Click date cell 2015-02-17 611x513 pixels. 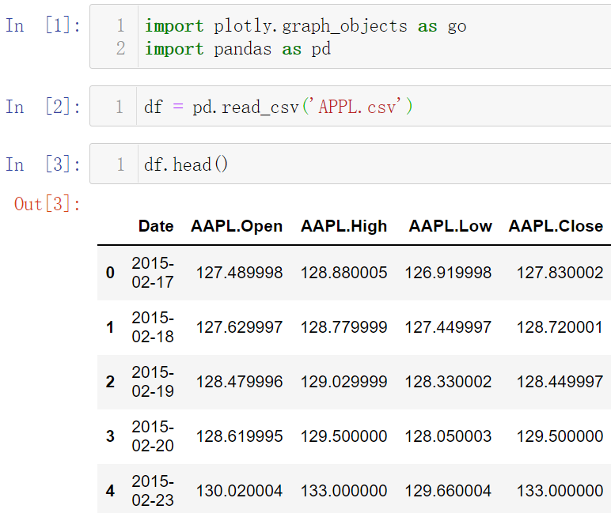click(153, 273)
